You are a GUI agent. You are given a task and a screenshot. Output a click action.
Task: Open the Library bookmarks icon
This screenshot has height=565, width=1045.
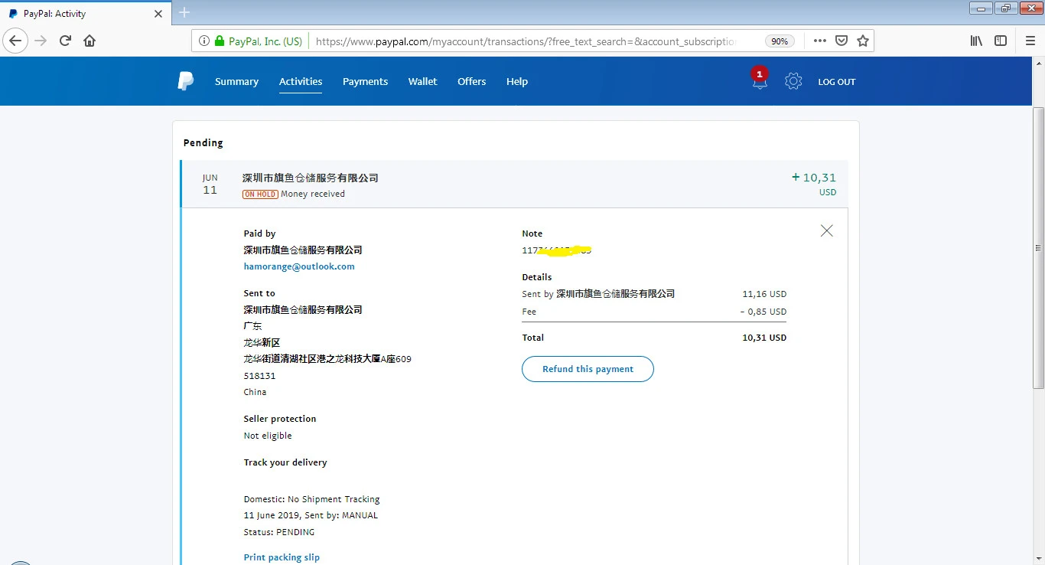point(976,41)
